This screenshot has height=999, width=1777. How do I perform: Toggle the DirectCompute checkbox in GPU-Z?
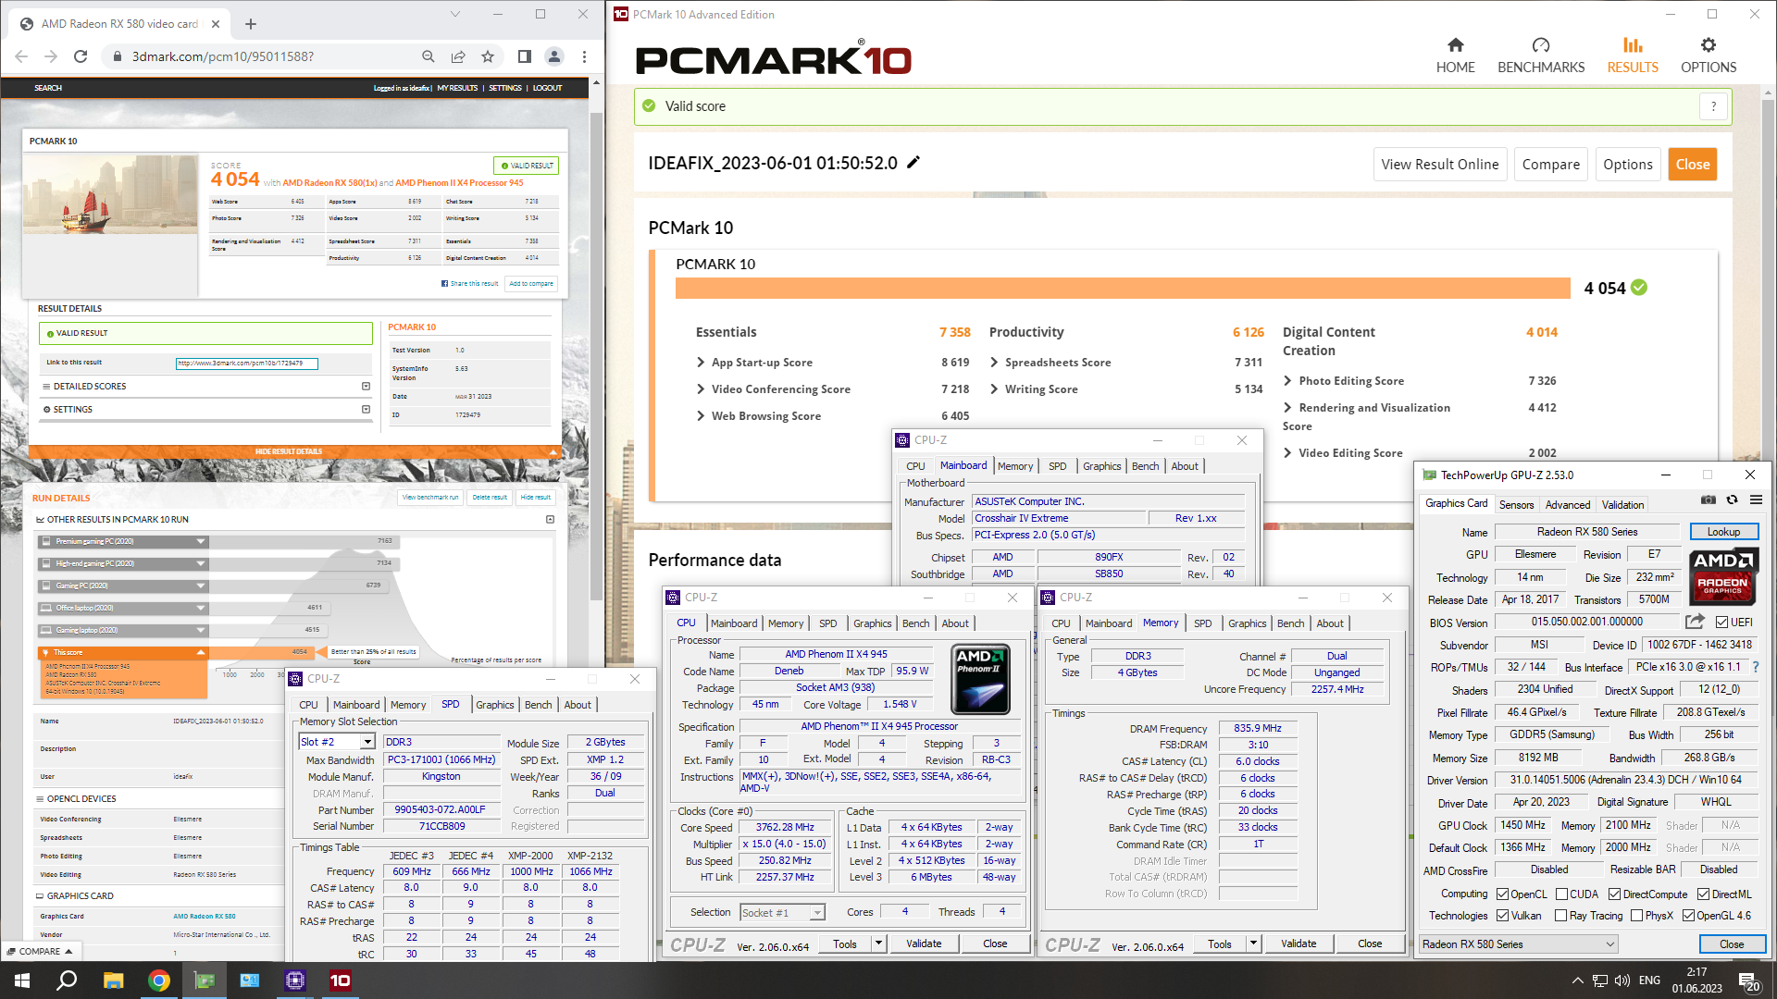coord(1614,894)
